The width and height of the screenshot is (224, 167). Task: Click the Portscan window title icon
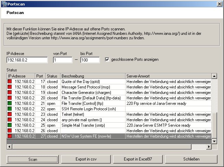click(x=4, y=4)
